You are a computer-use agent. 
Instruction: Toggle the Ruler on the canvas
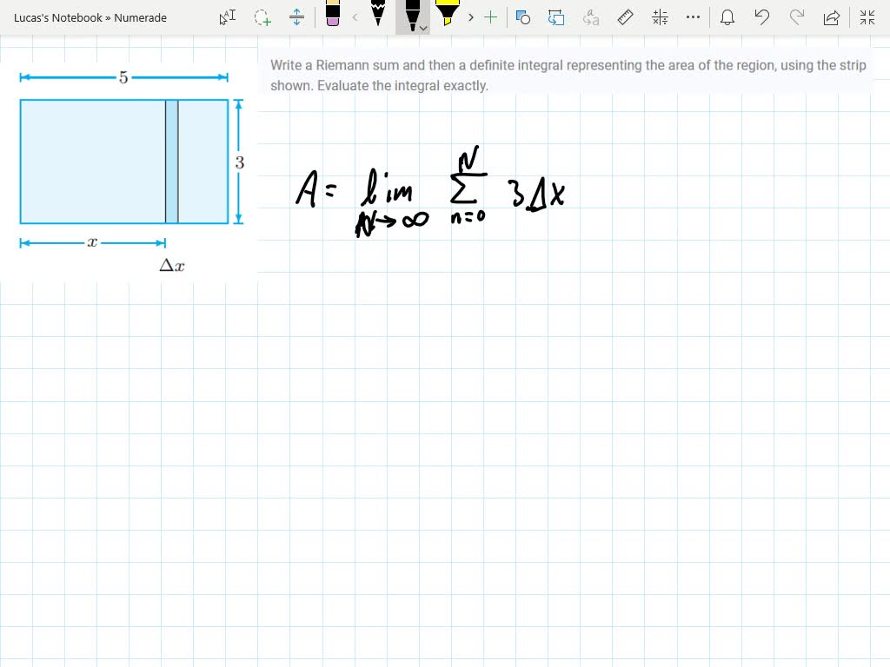click(626, 17)
